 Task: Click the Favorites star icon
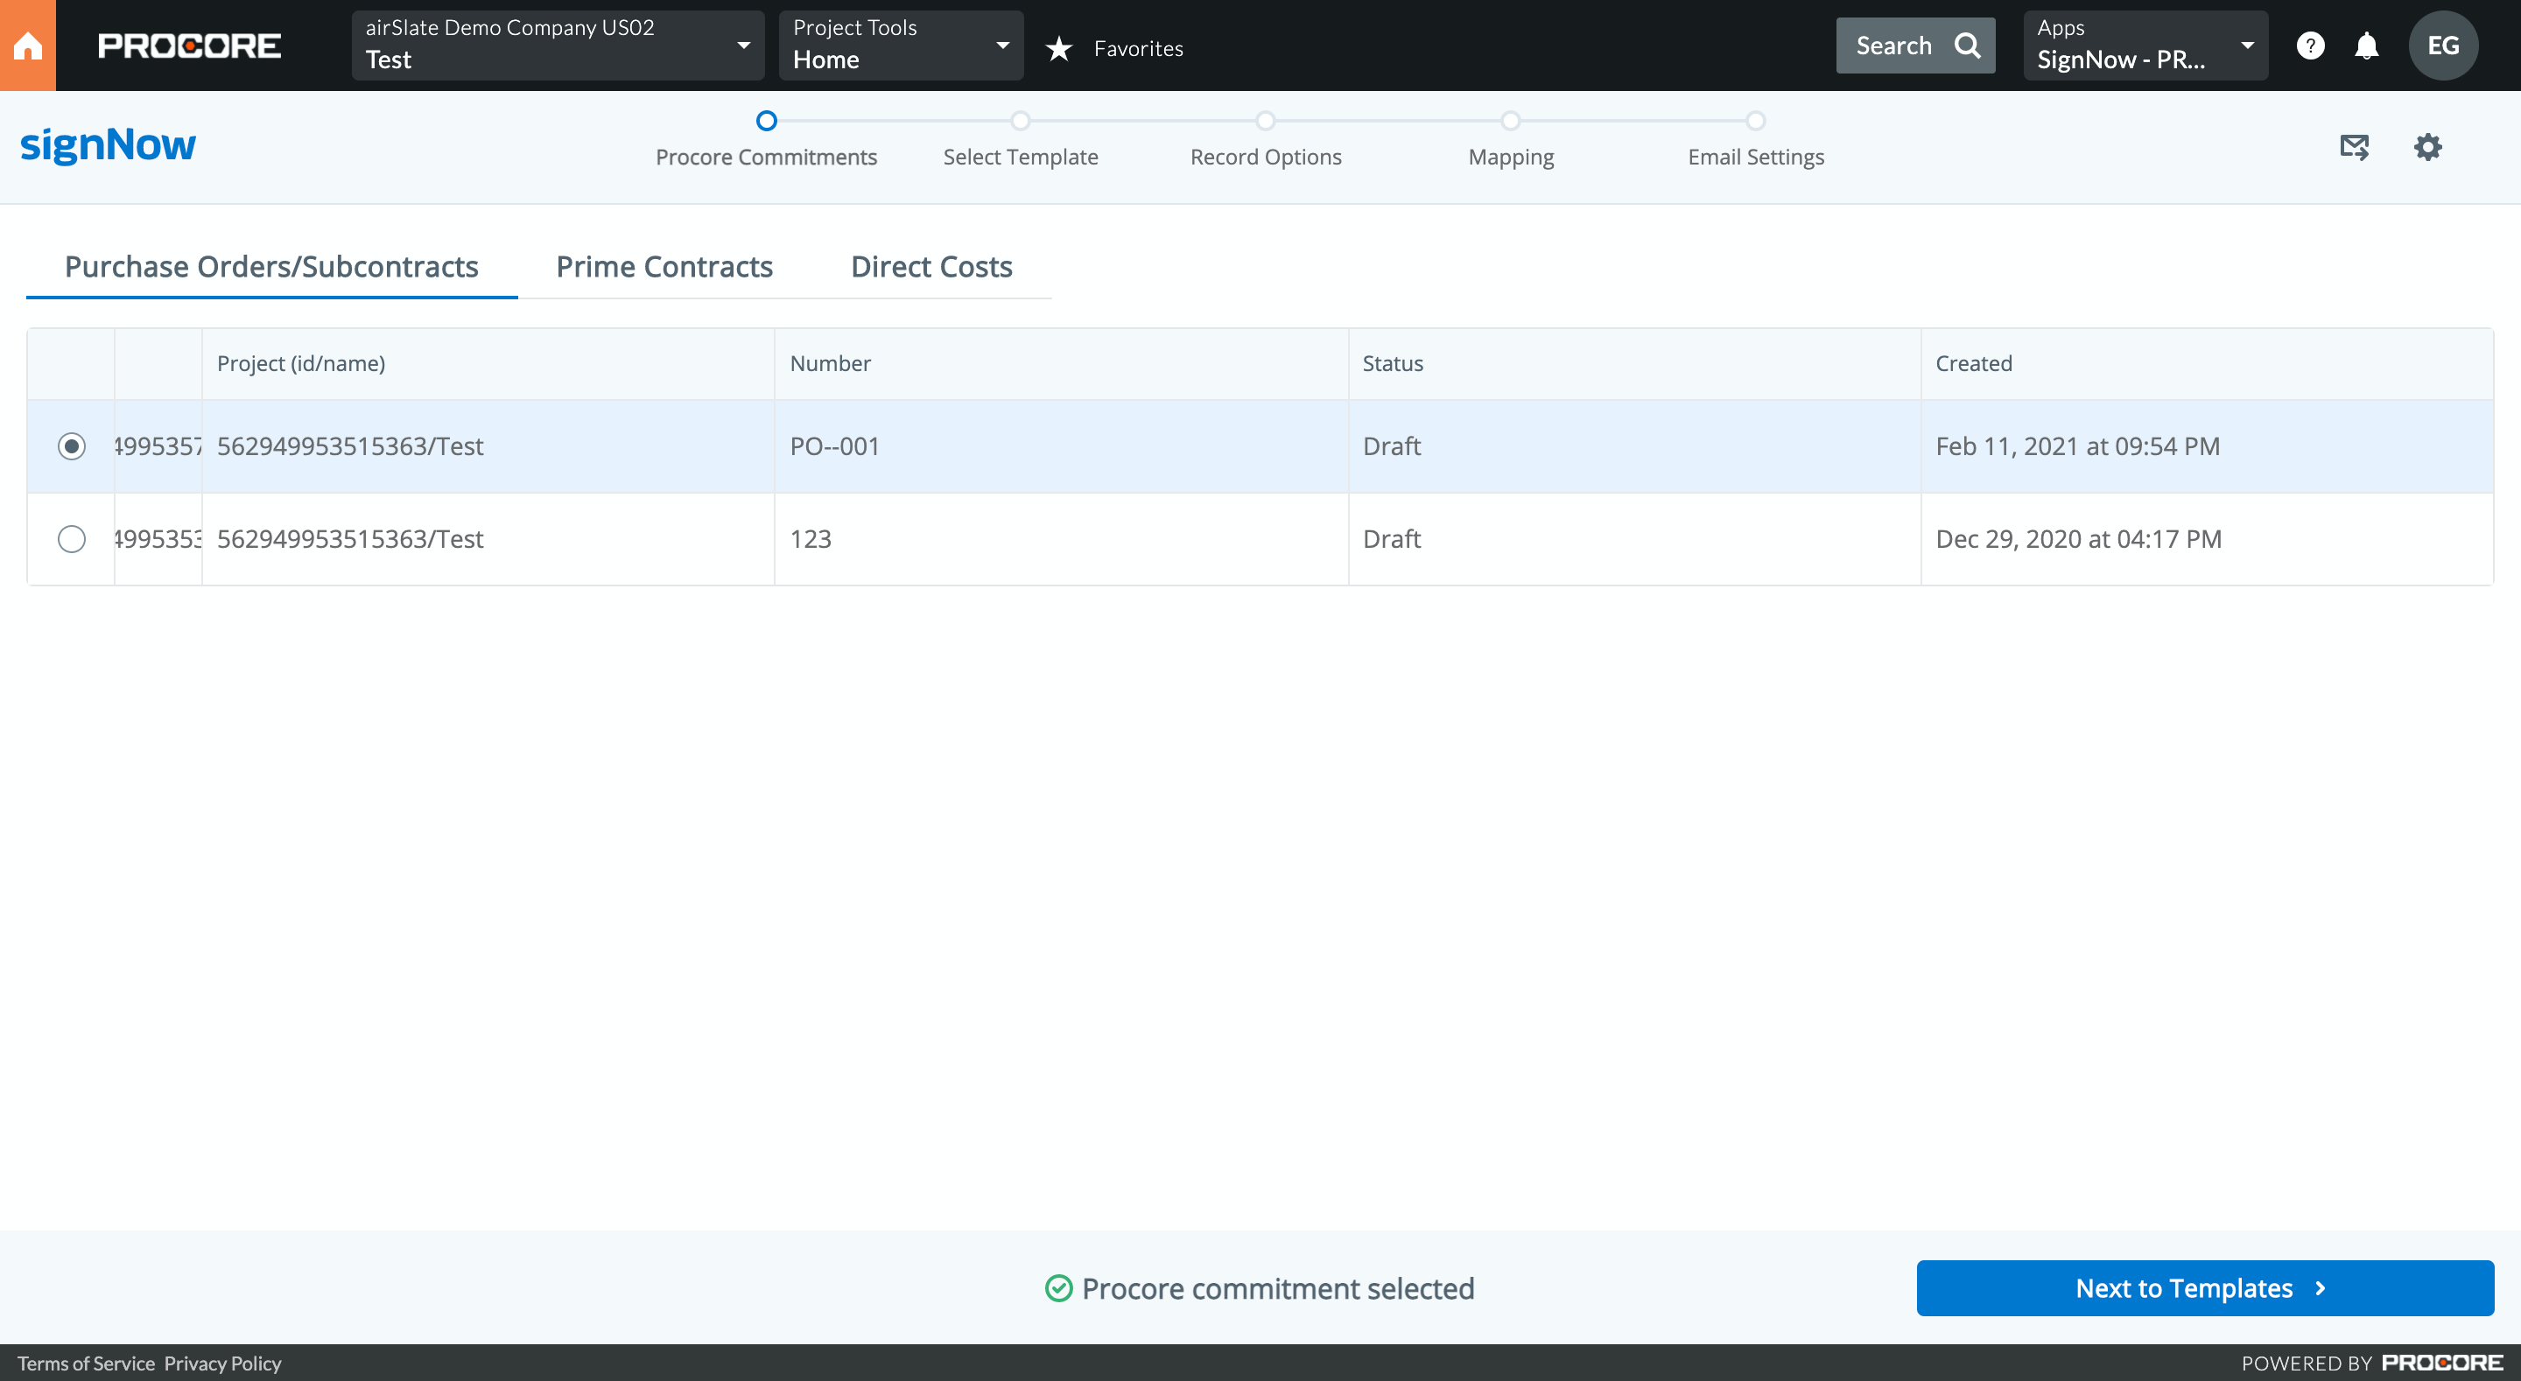click(x=1059, y=48)
